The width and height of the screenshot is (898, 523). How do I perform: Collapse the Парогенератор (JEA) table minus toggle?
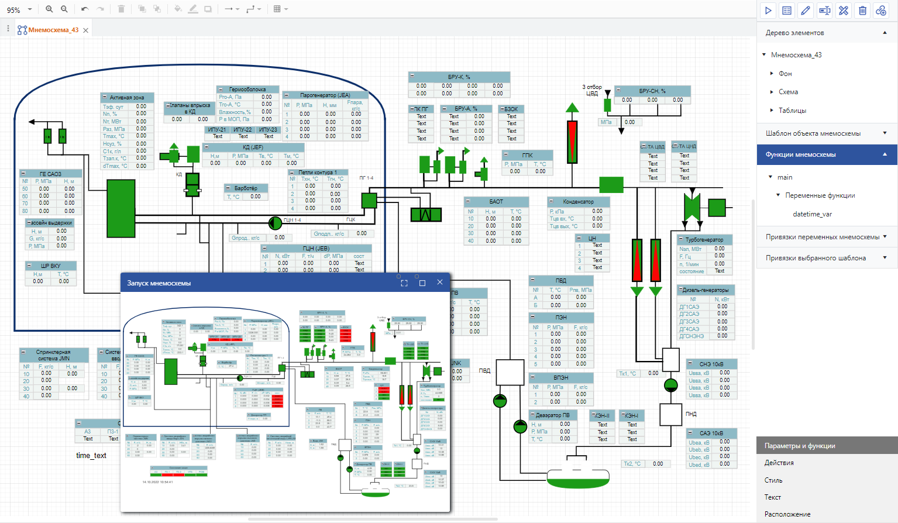tap(287, 95)
